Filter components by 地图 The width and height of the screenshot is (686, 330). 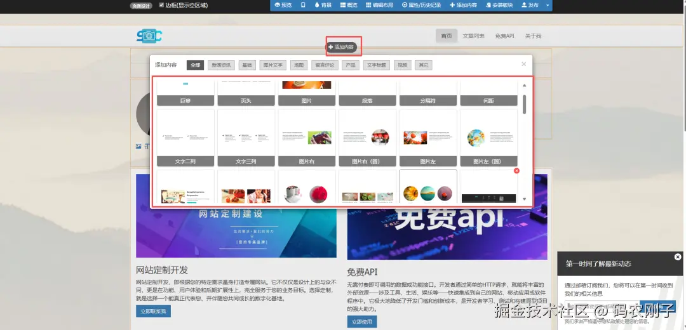[x=299, y=65]
